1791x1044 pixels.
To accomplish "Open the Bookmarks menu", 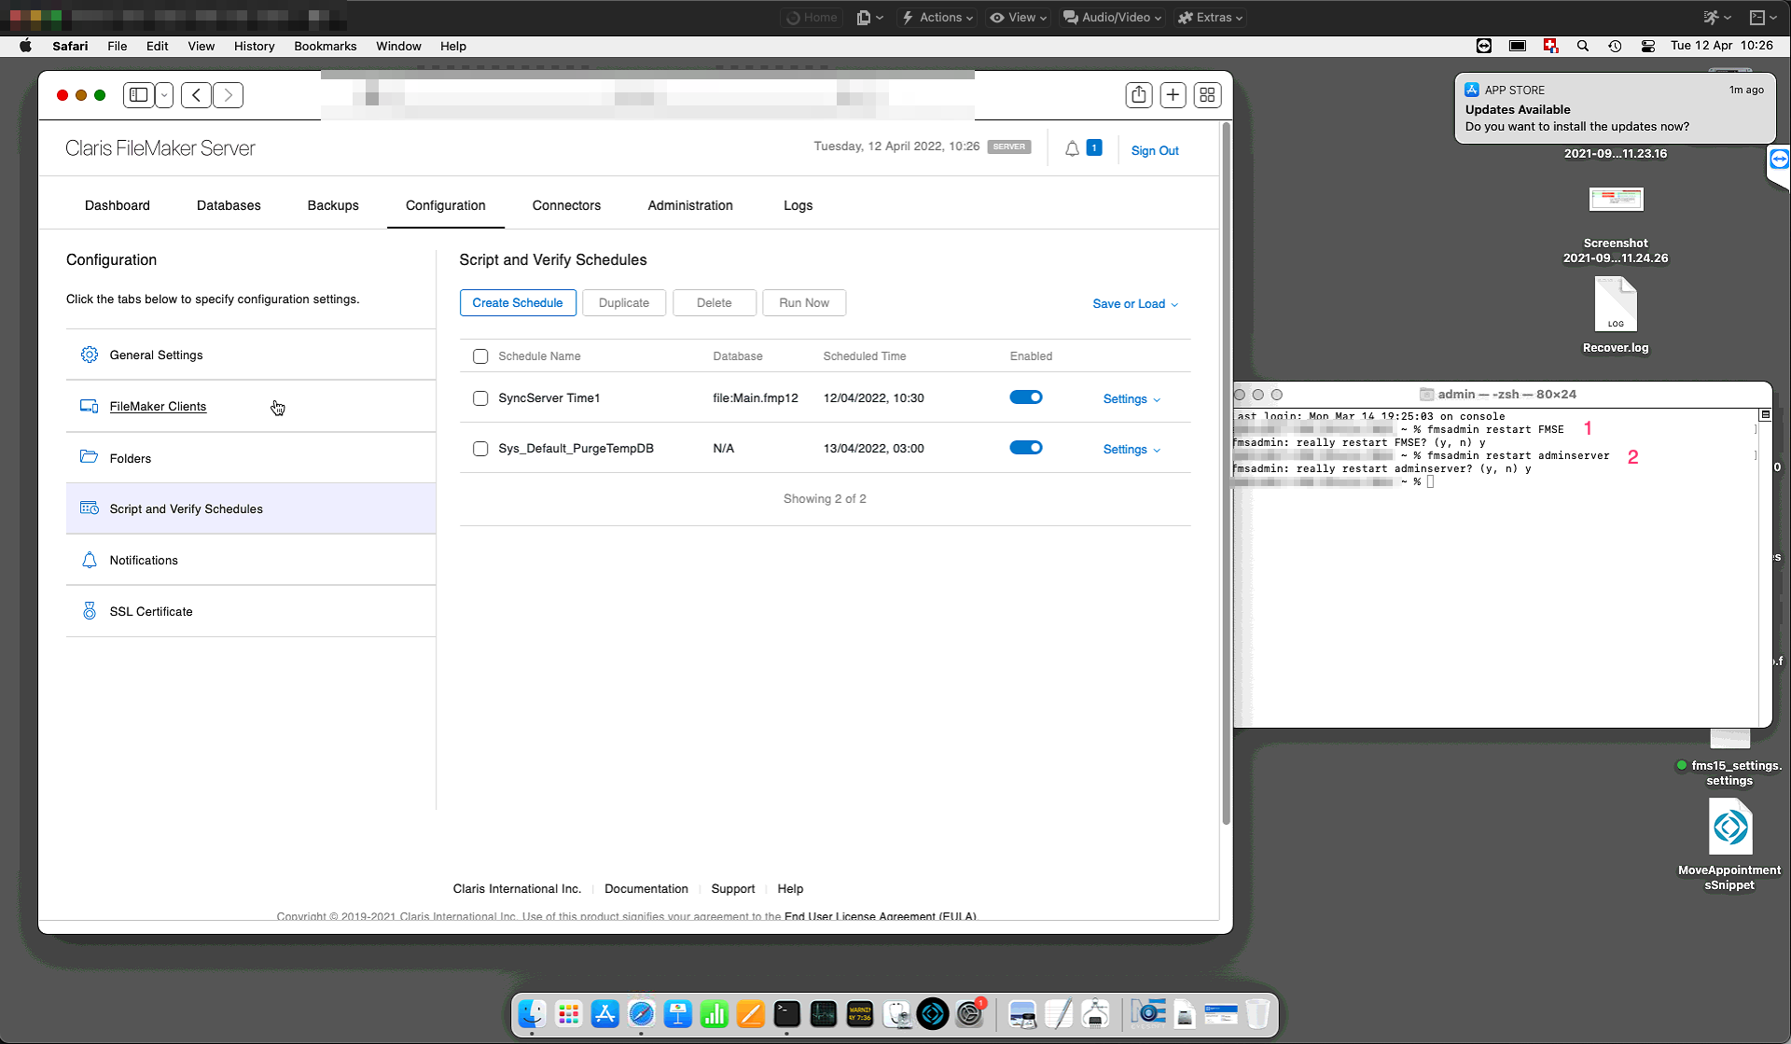I will pyautogui.click(x=325, y=46).
